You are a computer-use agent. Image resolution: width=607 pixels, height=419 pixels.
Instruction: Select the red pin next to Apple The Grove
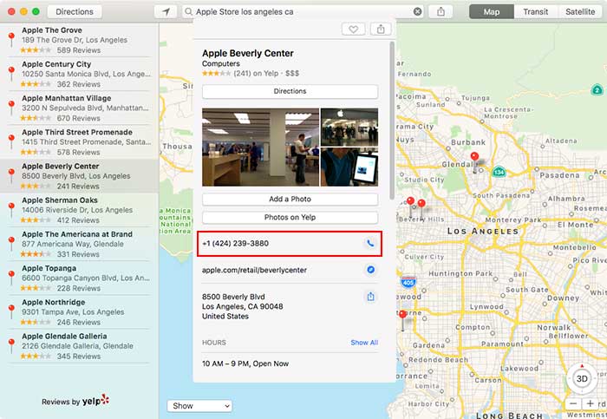point(11,40)
